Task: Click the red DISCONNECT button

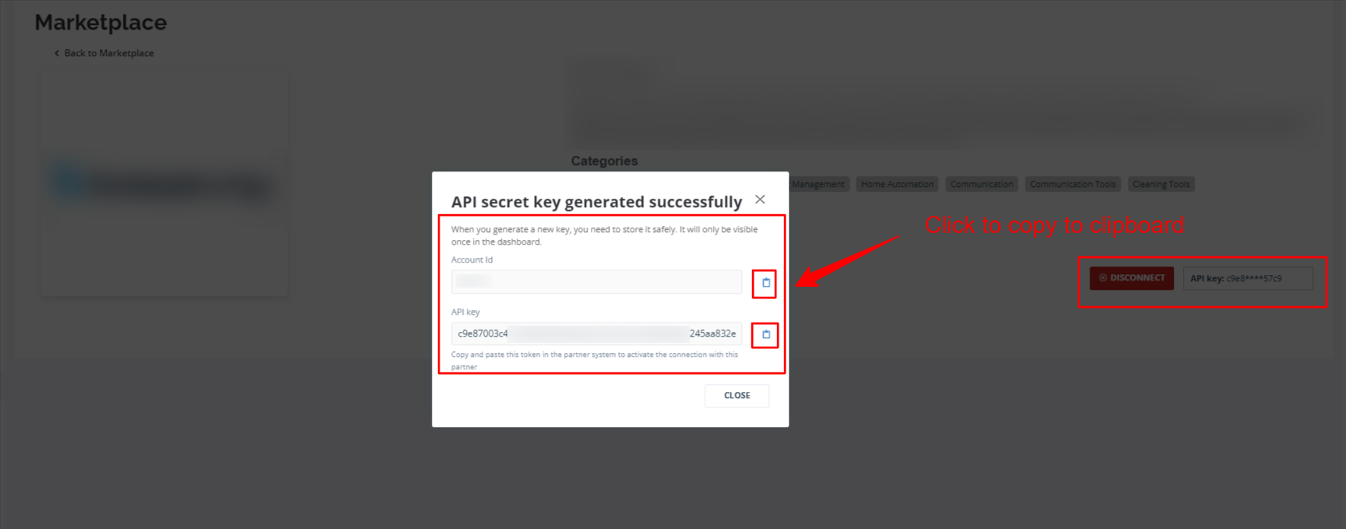Action: pos(1132,278)
